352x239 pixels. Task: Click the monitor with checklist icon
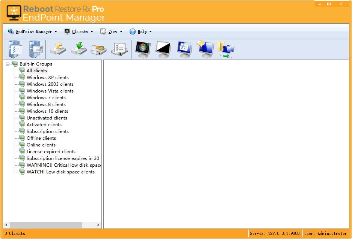click(184, 50)
